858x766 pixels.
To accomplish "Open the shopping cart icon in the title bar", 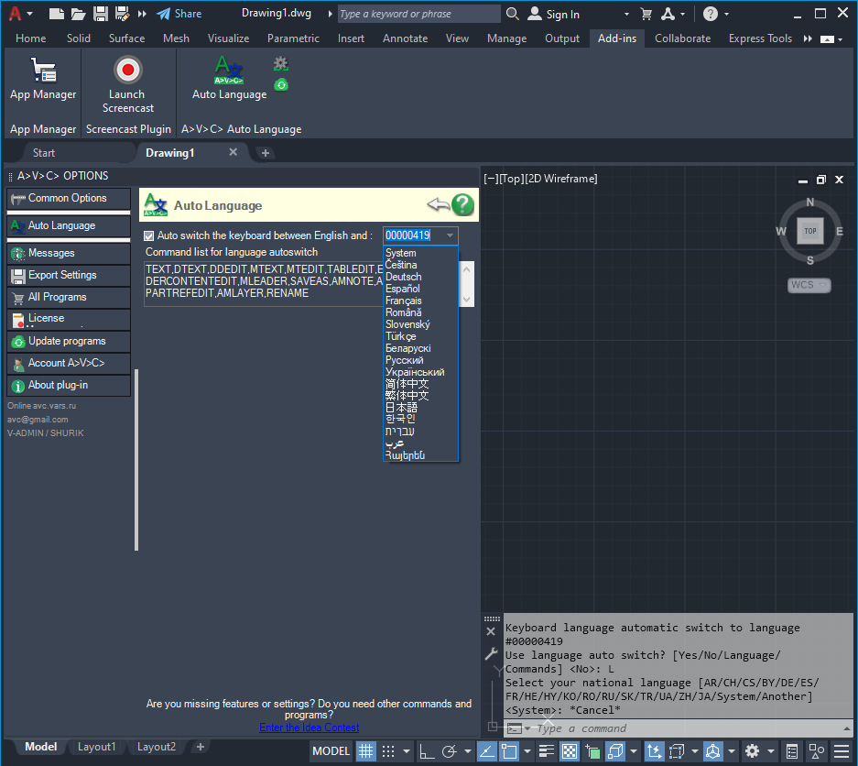I will [x=646, y=15].
